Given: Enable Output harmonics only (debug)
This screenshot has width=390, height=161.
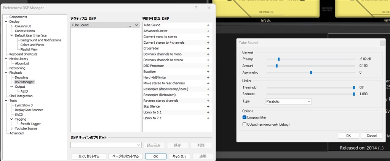Looking at the screenshot, I should tap(245, 125).
